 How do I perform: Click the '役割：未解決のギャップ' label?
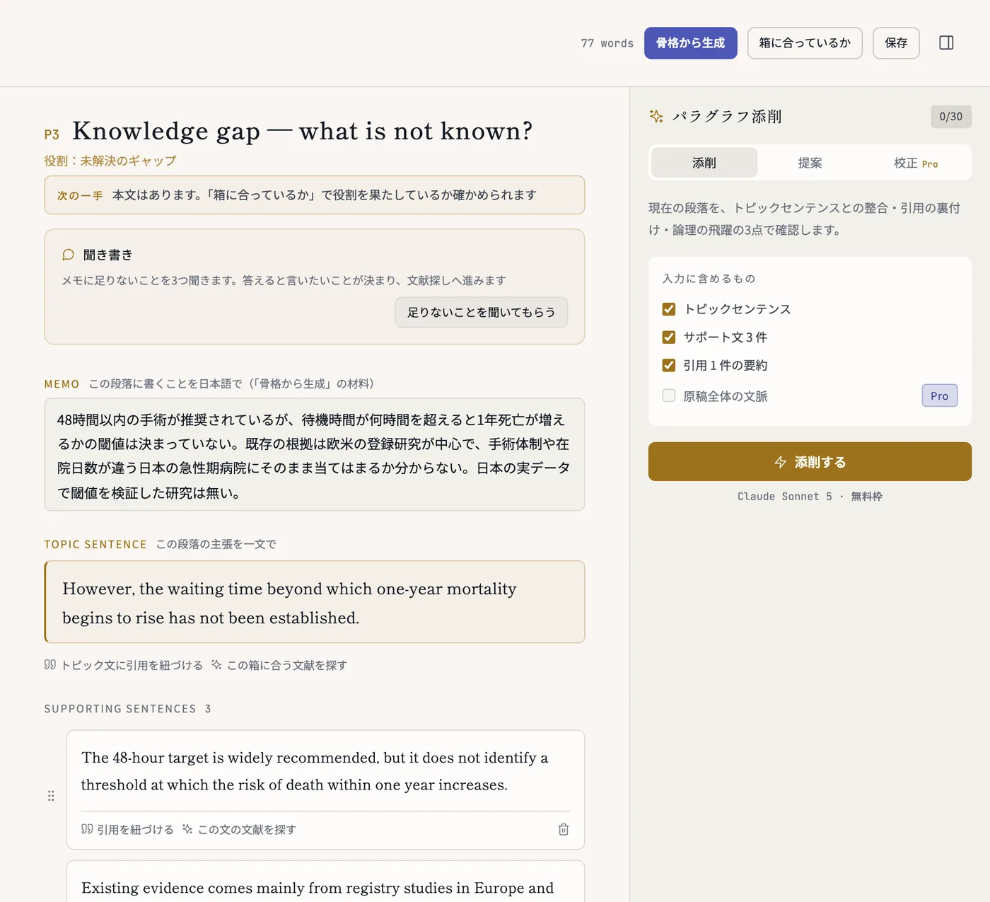[110, 161]
